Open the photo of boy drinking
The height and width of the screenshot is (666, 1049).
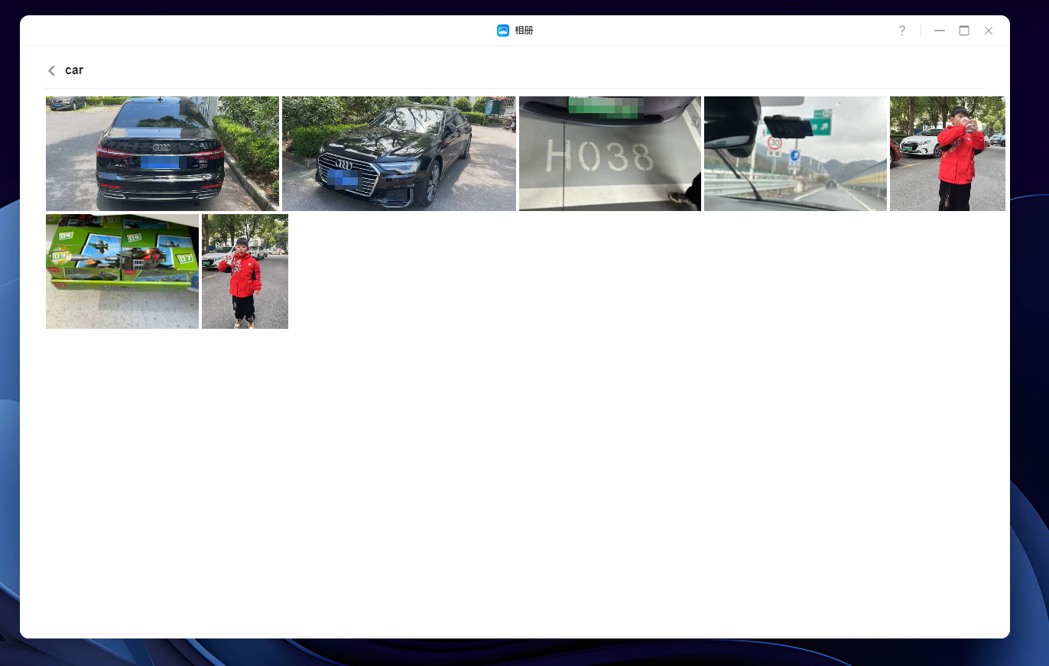point(947,153)
